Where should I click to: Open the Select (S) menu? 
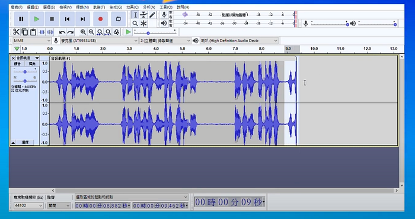[49, 7]
